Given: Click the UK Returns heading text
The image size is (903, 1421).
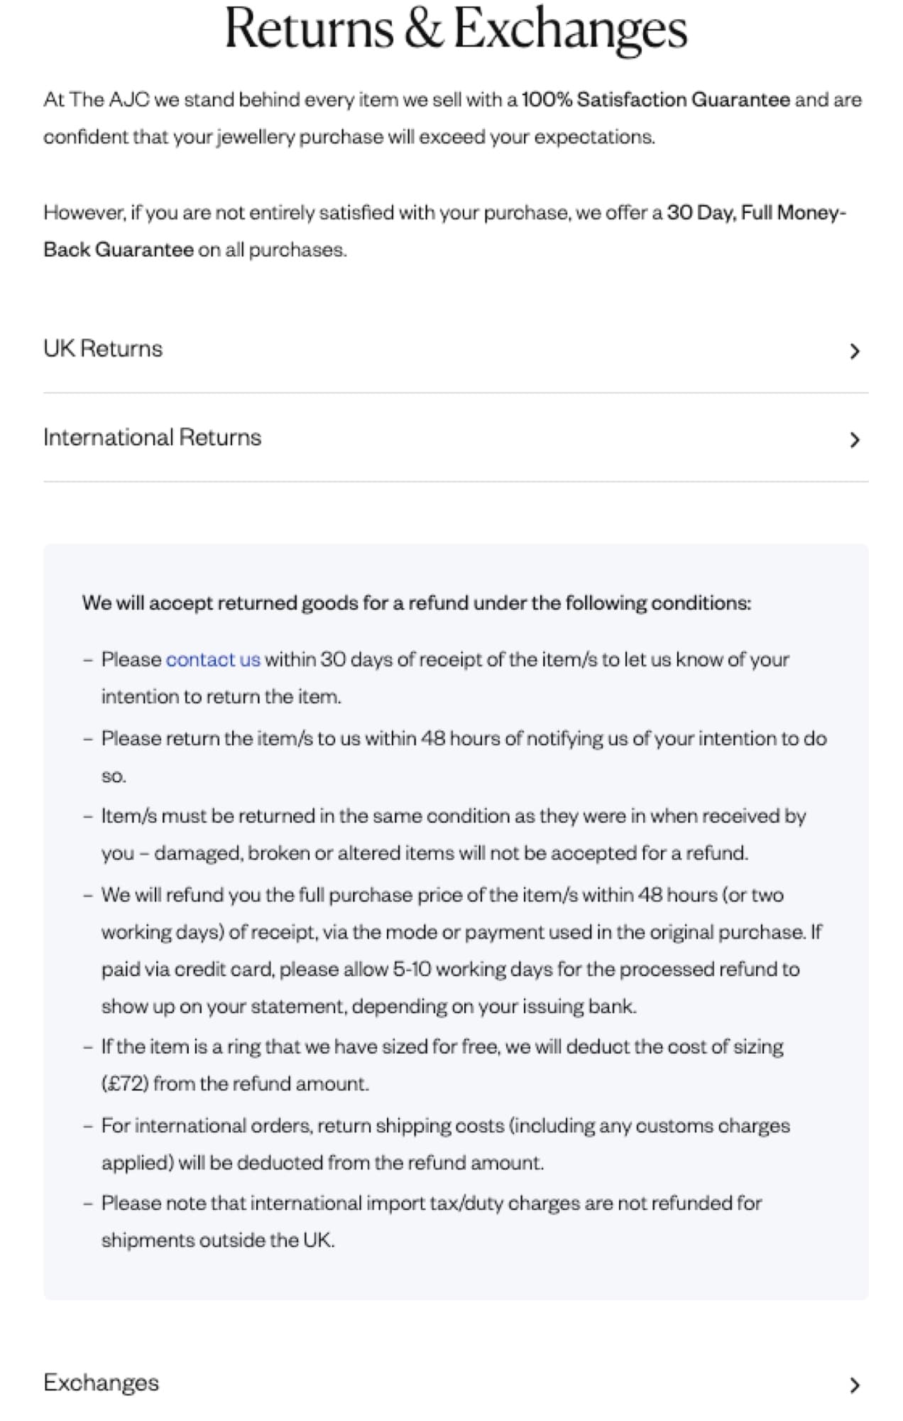Looking at the screenshot, I should (x=104, y=348).
